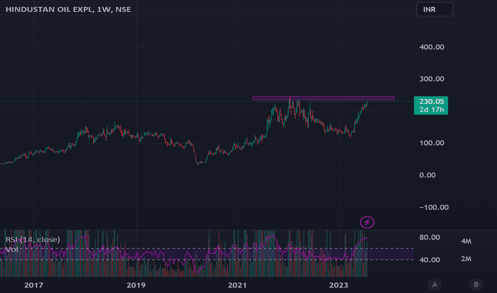Select the purple resistance zone rectangle

pos(324,98)
